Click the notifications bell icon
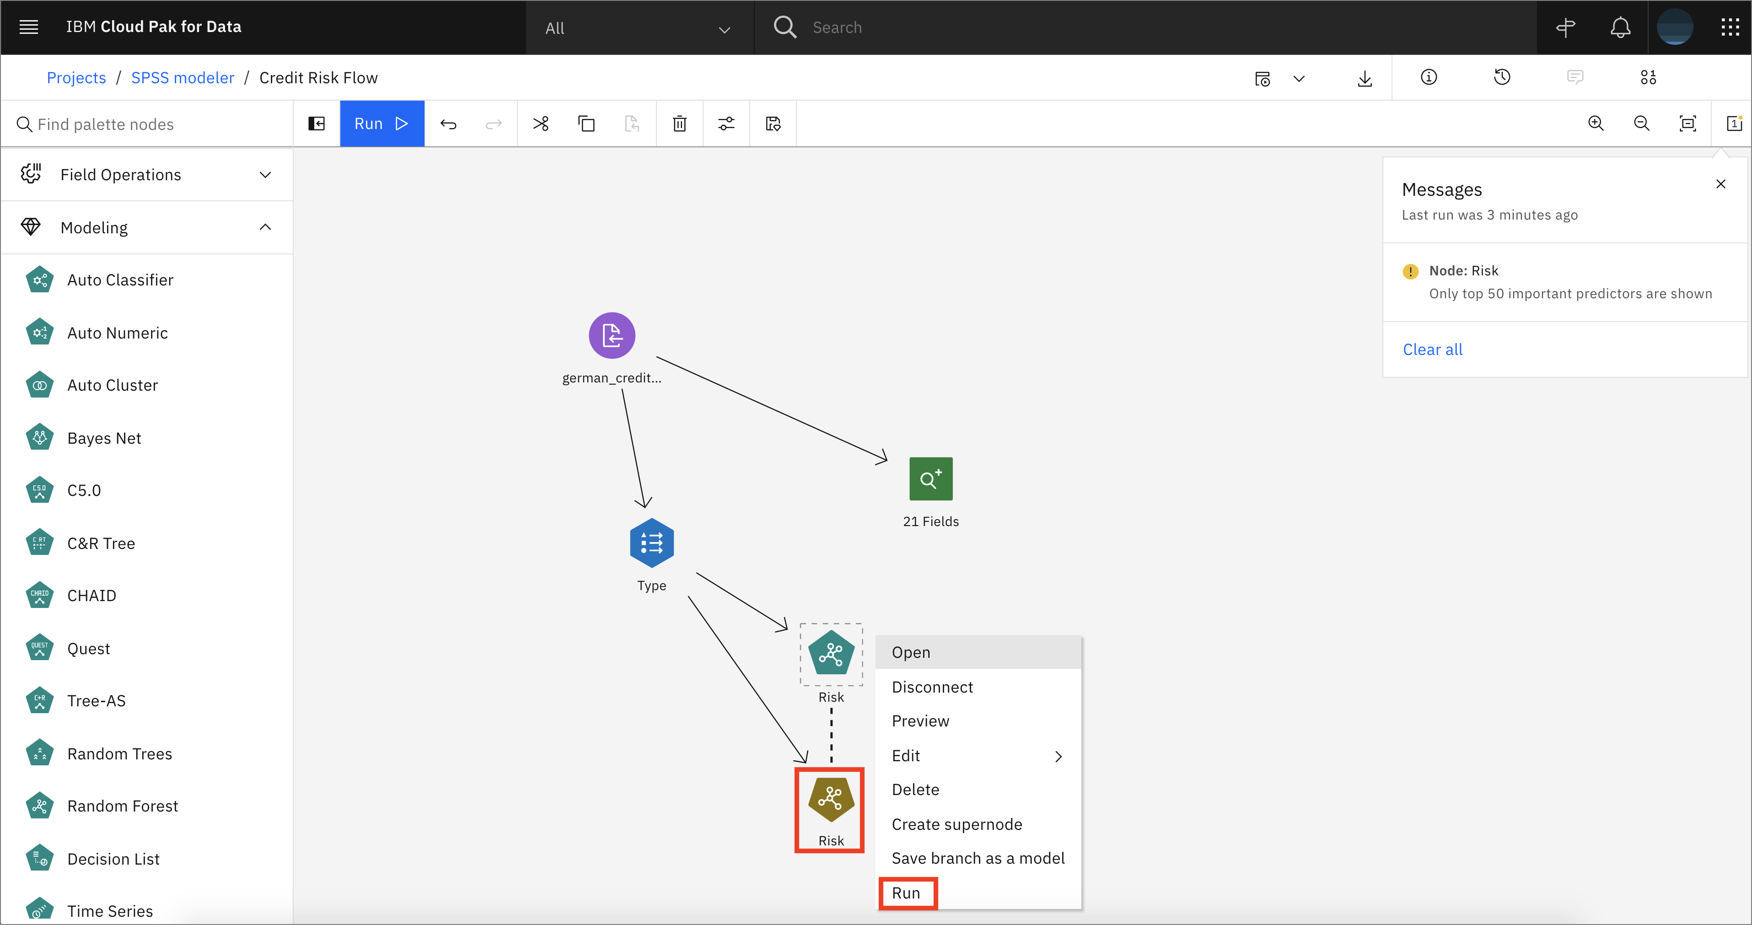This screenshot has height=925, width=1752. [x=1620, y=27]
